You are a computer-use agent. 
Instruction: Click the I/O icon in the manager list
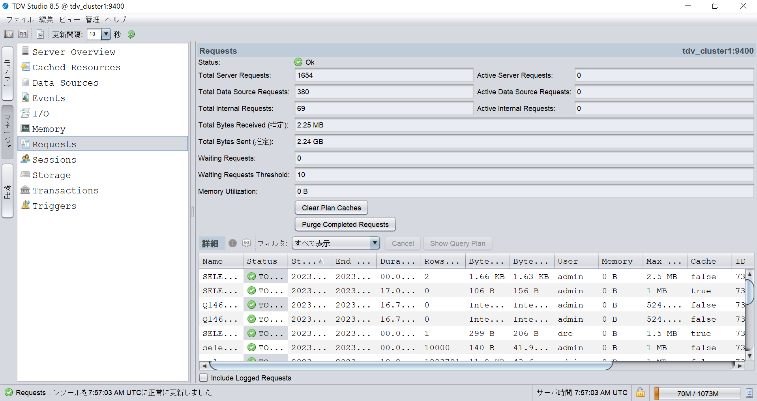pos(25,113)
